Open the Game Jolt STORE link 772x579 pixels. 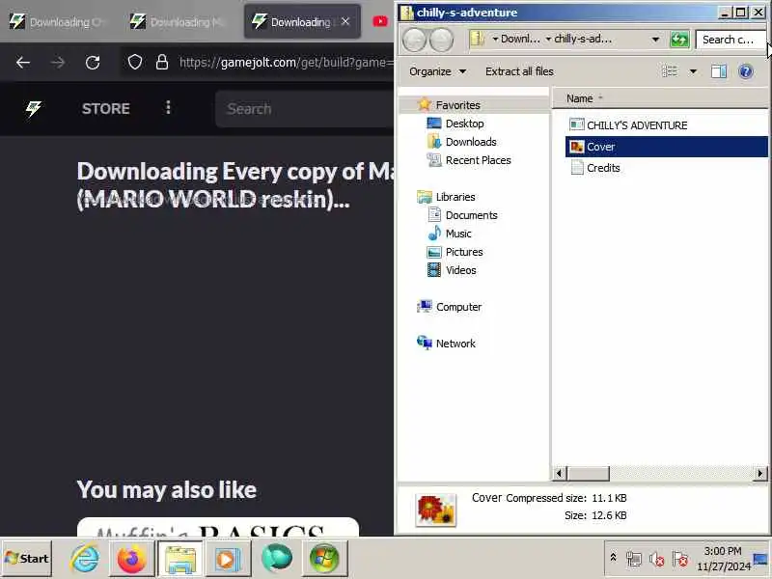pyautogui.click(x=106, y=108)
